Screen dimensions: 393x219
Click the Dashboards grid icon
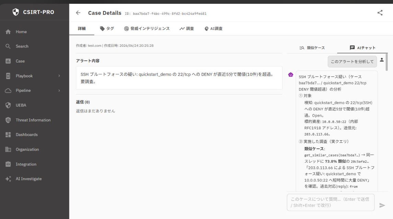(x=8, y=135)
